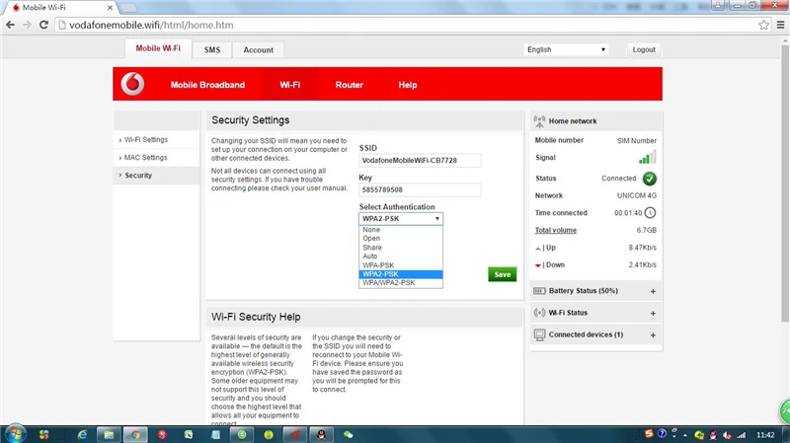Click the taskbar clock 11:42
Viewport: 790px width, 443px height.
click(x=765, y=435)
